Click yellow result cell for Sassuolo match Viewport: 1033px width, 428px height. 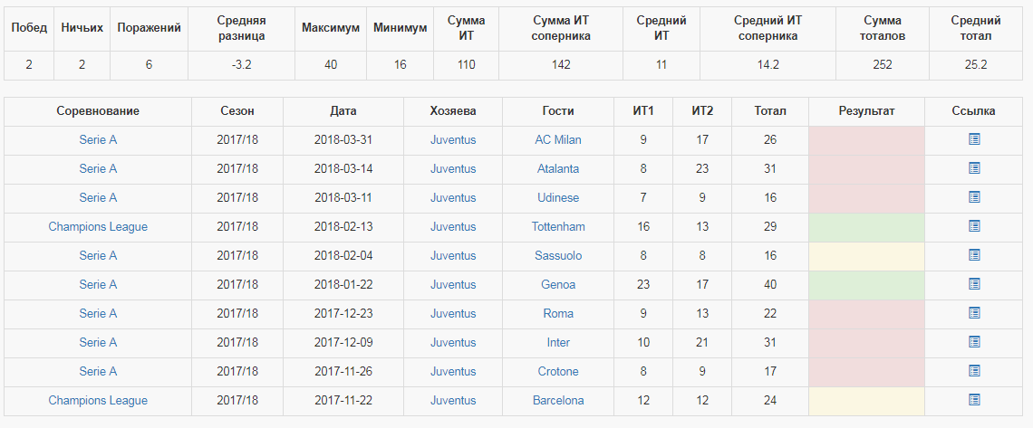866,256
